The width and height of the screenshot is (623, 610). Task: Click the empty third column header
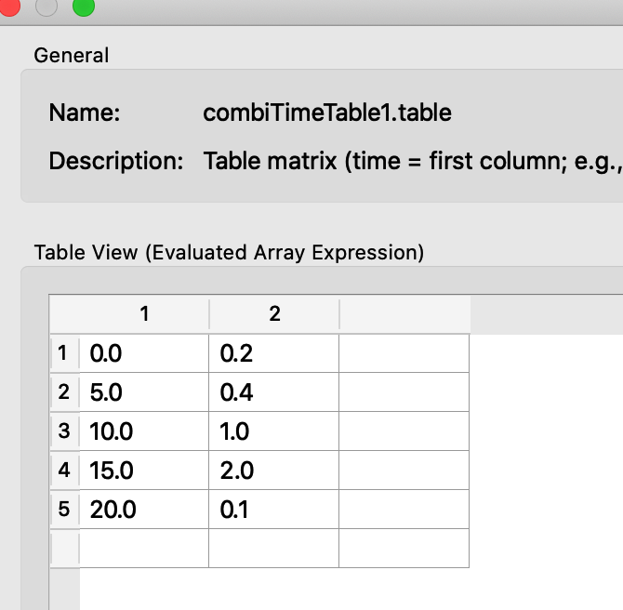pyautogui.click(x=404, y=314)
